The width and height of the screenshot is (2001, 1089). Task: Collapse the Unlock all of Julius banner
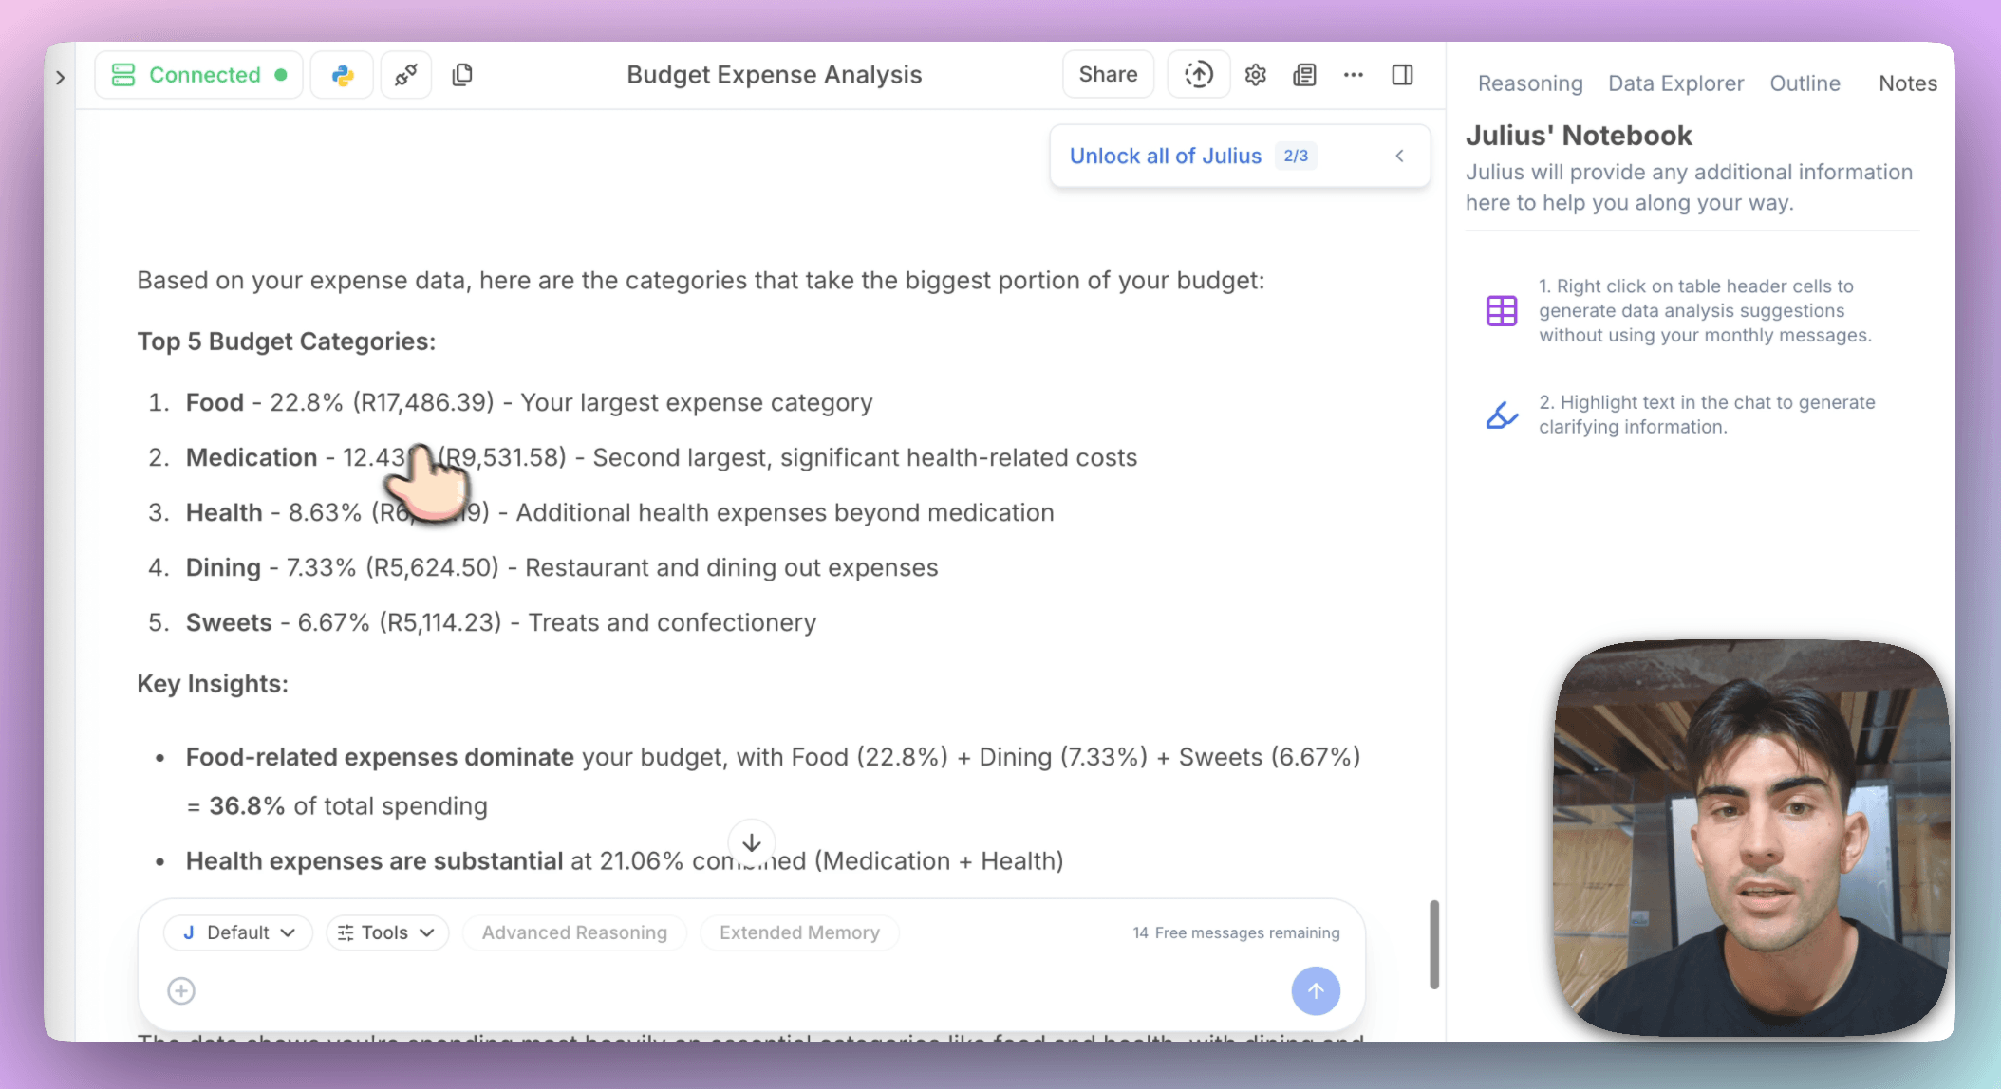(1399, 155)
